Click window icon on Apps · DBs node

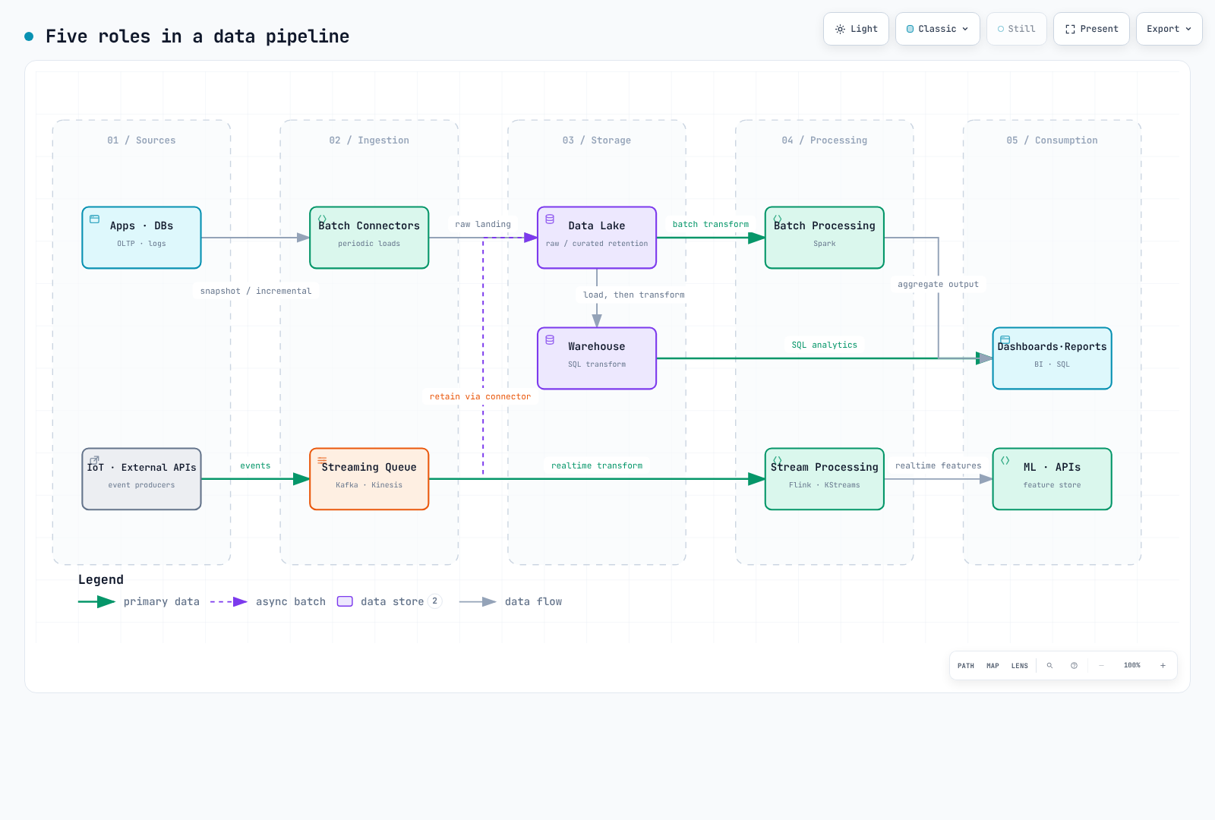95,219
